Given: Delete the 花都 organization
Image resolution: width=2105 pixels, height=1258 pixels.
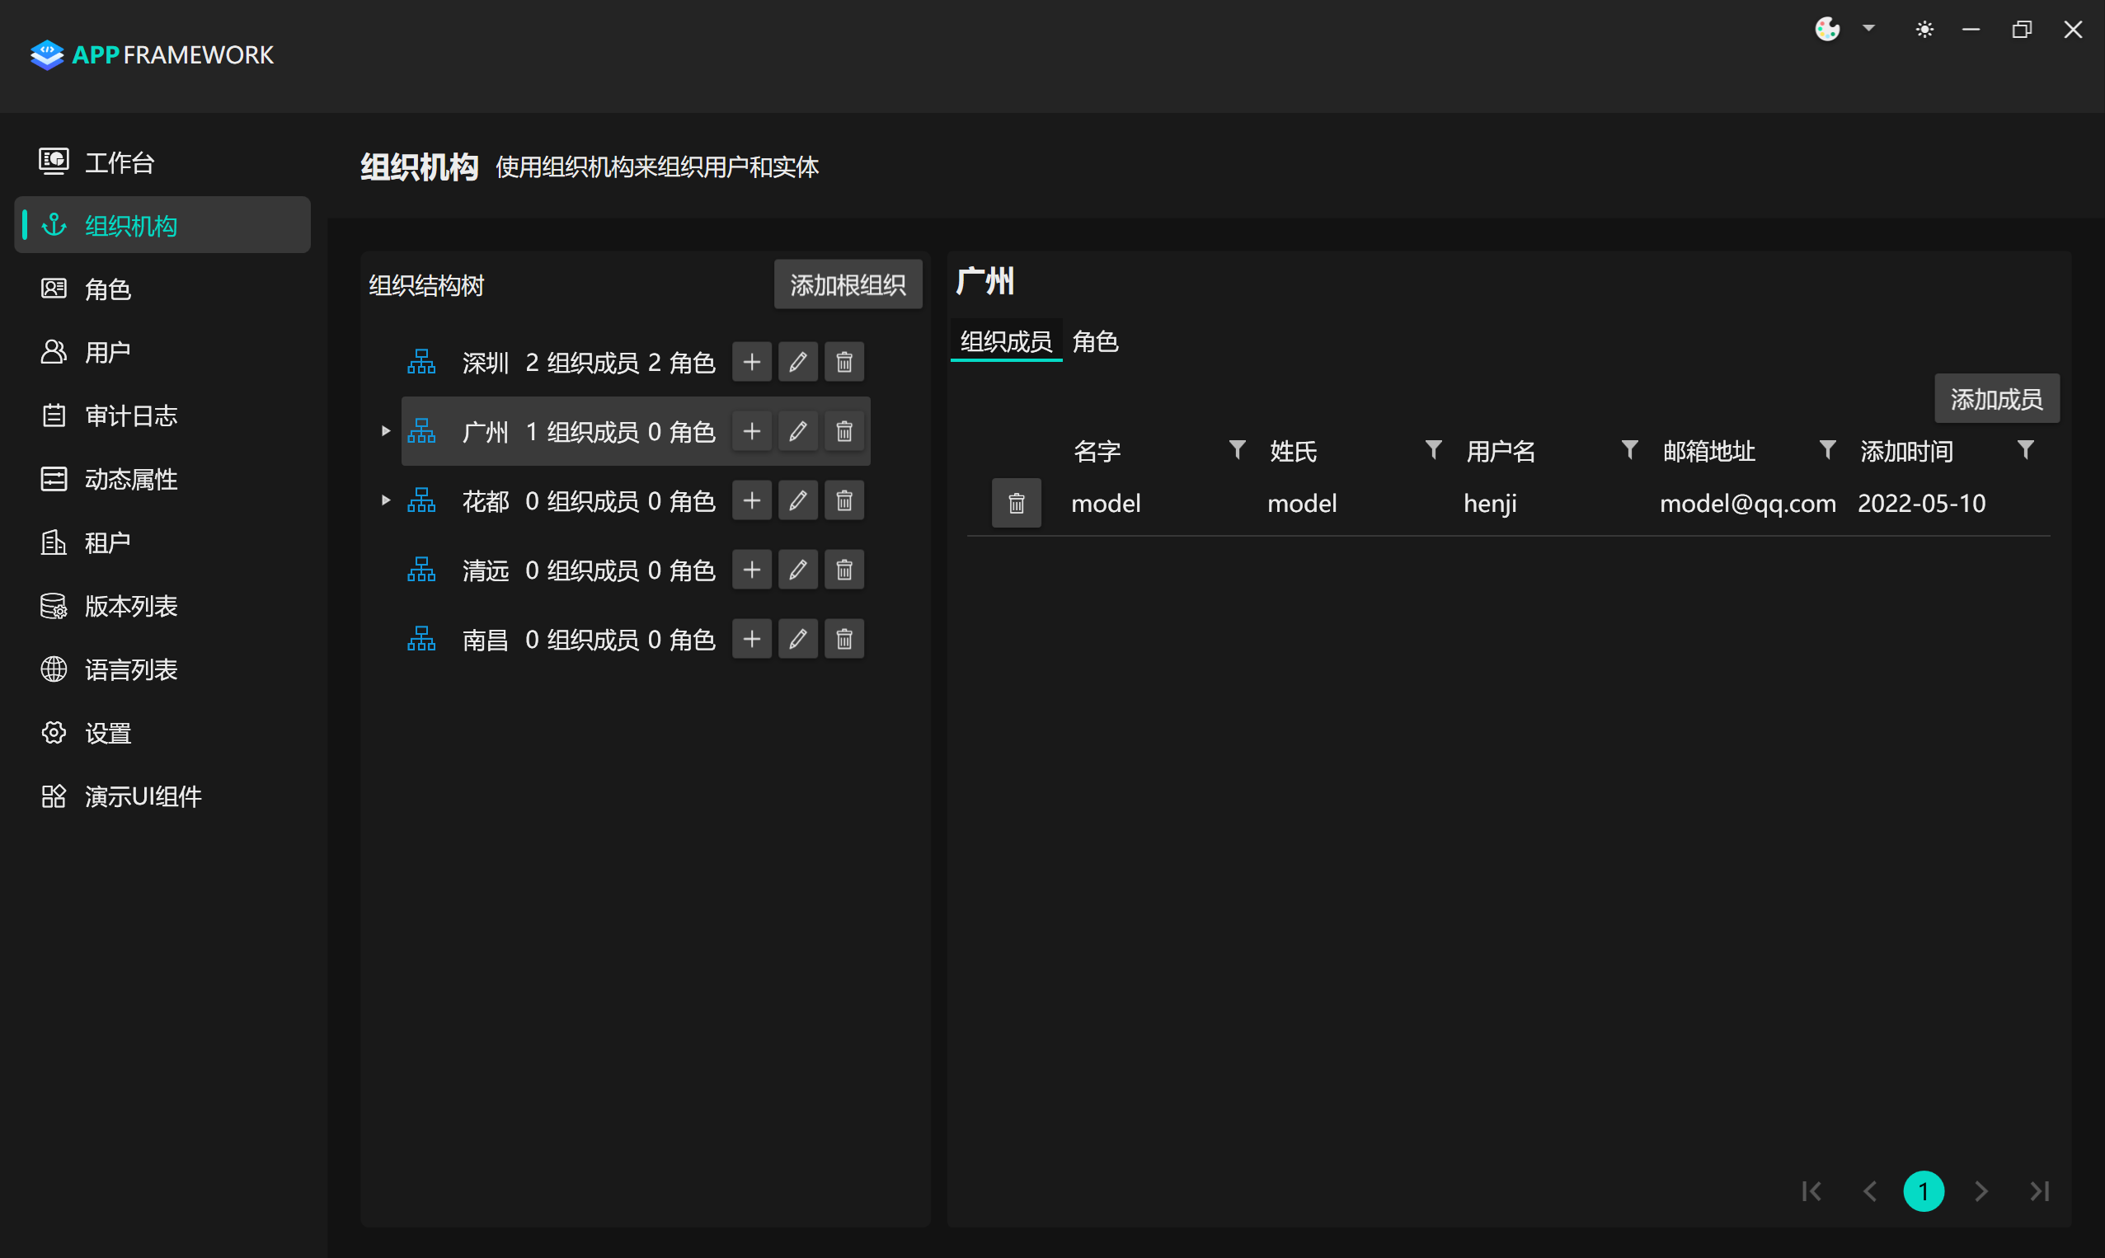Looking at the screenshot, I should (844, 501).
